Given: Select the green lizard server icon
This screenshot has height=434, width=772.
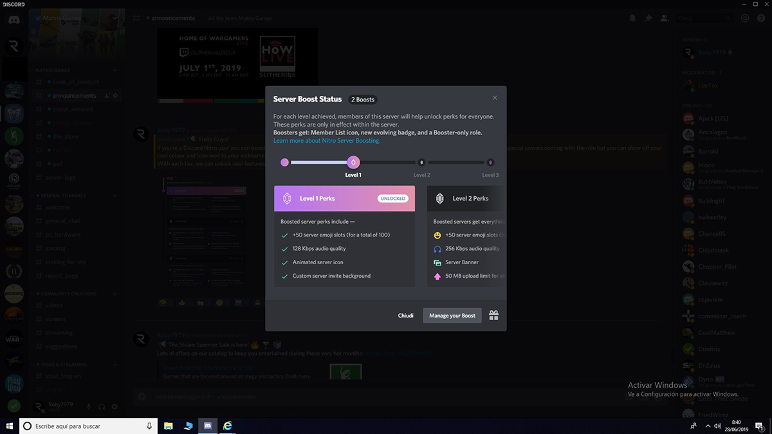Looking at the screenshot, I should pos(14,136).
